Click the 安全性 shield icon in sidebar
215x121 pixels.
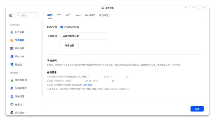(12, 105)
